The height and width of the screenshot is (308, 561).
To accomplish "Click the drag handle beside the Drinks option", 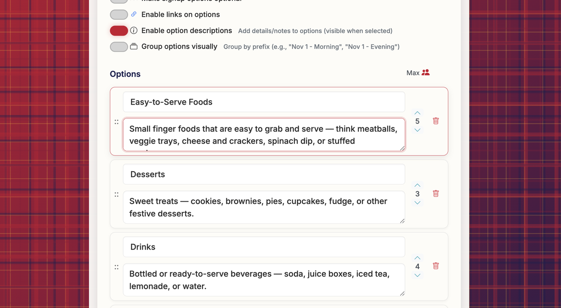I will pyautogui.click(x=116, y=266).
